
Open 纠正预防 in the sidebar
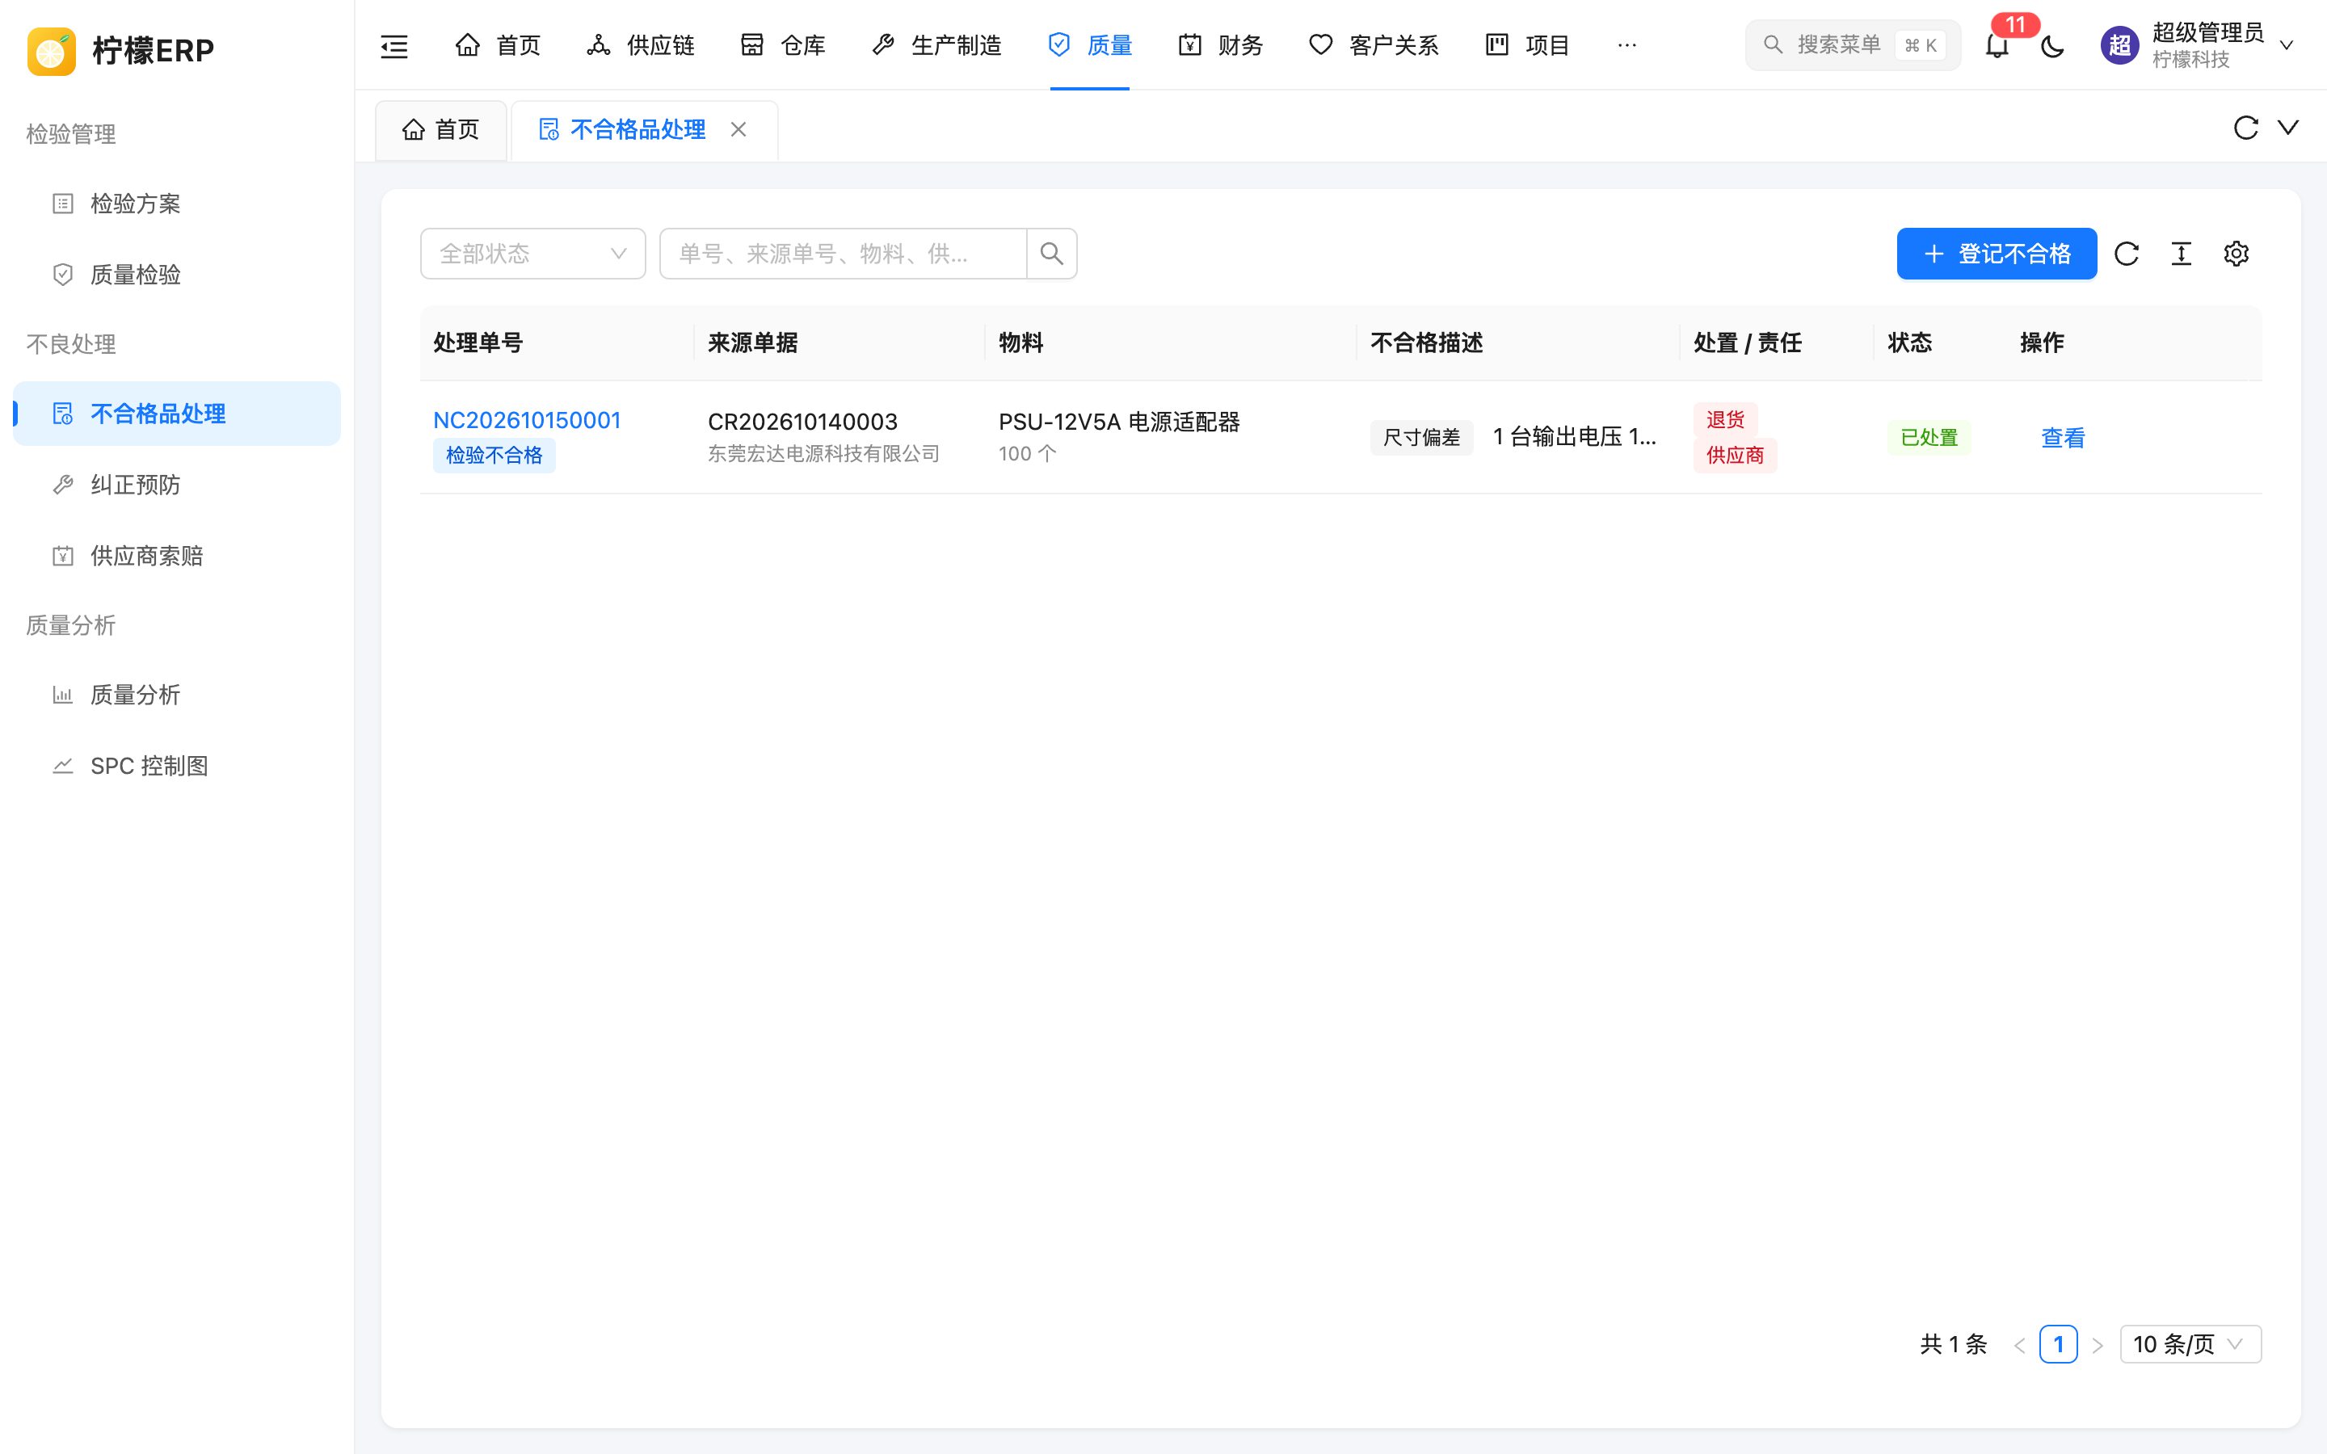coord(177,485)
